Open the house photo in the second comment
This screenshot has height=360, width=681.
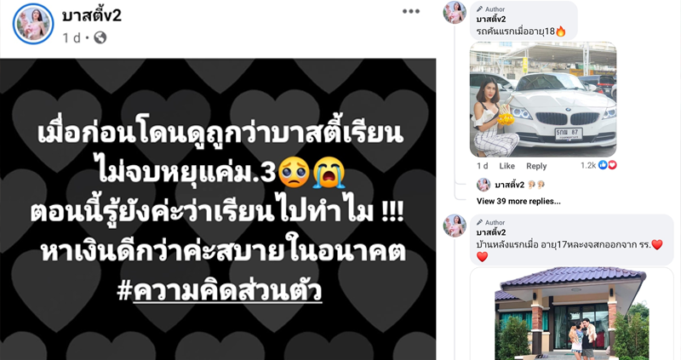click(x=571, y=313)
